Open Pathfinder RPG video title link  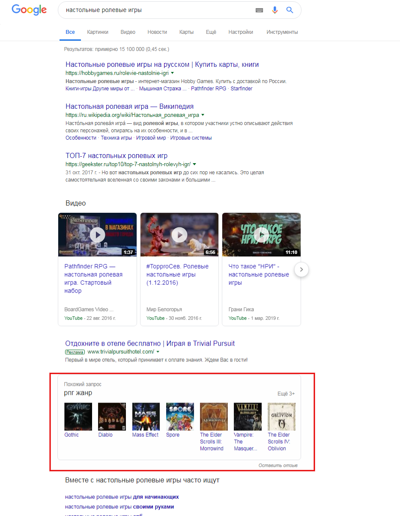[93, 279]
